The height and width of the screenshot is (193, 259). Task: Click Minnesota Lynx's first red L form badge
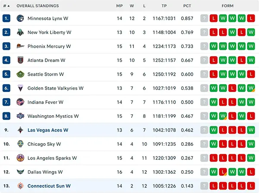tap(214, 18)
